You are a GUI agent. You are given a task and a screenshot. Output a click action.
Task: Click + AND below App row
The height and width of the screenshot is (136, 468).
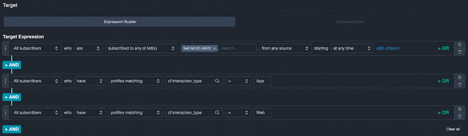tap(12, 97)
